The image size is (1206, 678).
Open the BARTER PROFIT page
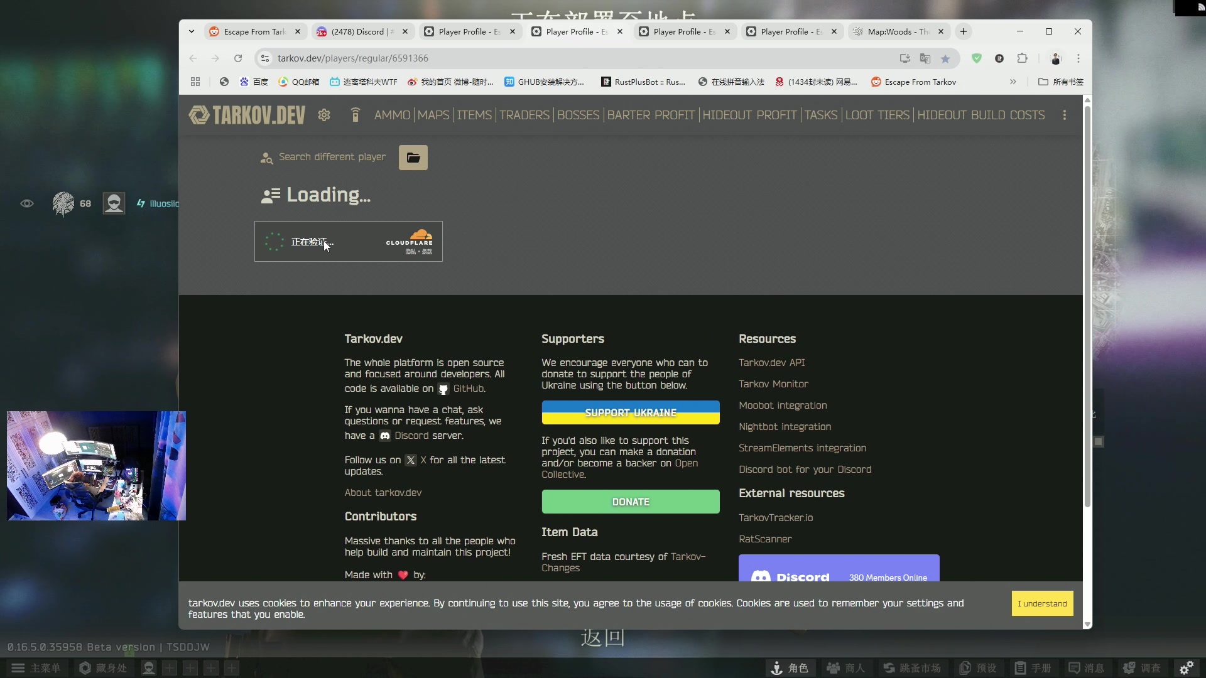click(651, 115)
